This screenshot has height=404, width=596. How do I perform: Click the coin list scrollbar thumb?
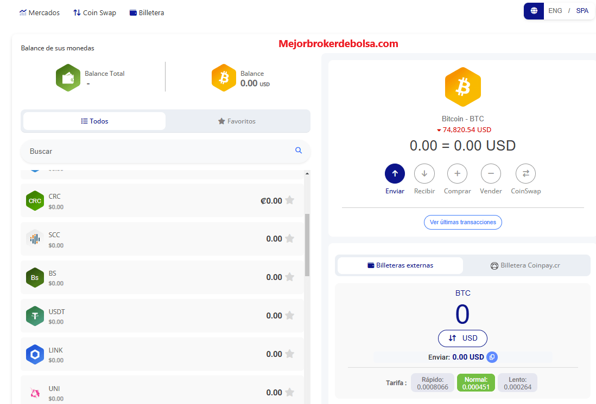(x=307, y=245)
